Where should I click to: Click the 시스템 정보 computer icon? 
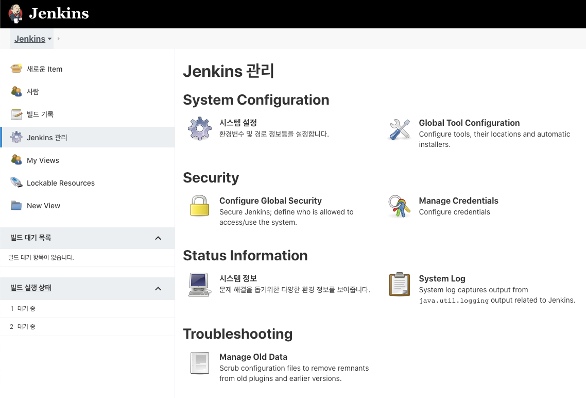coord(199,285)
